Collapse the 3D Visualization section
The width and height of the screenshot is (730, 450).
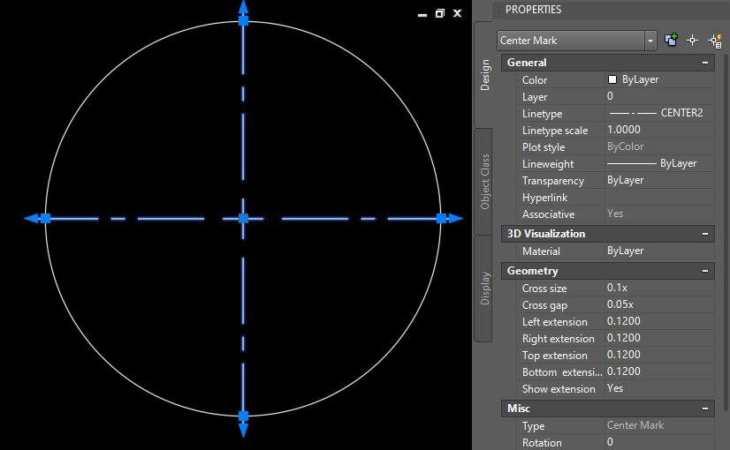point(705,233)
